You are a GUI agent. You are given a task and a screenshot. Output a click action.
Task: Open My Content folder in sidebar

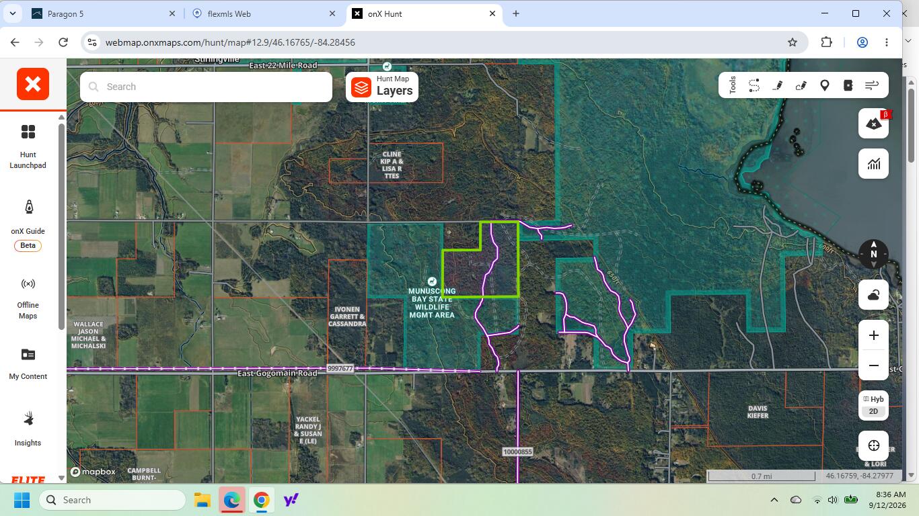coord(28,363)
